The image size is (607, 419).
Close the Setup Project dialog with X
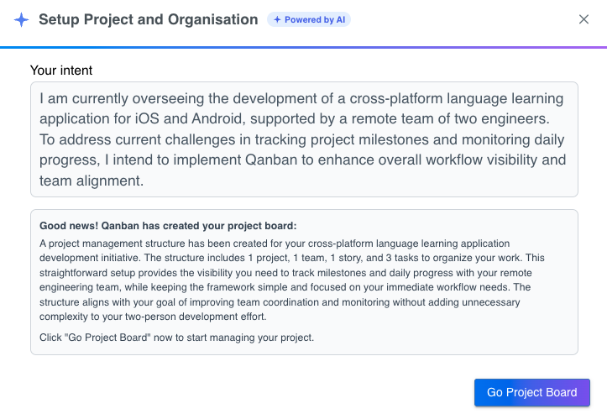coord(583,19)
